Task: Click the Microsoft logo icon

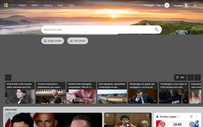Action: 6,5
